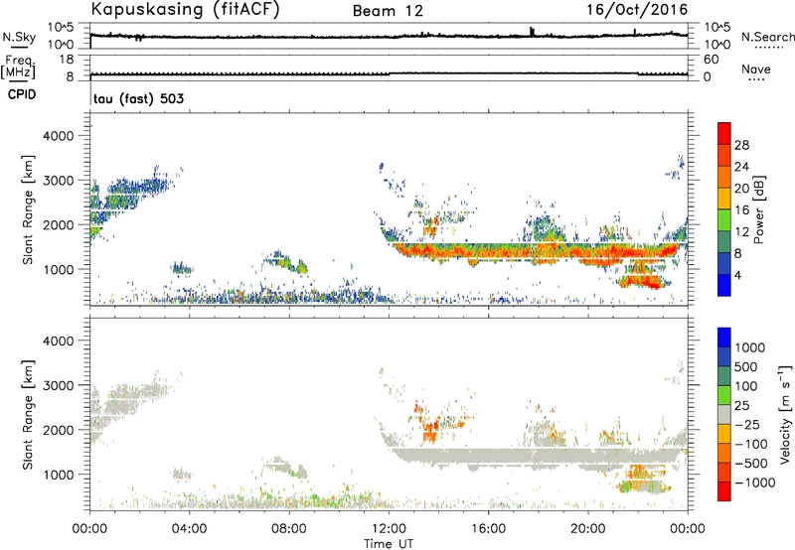Click the date 16/Oct/2016
The width and height of the screenshot is (795, 550).
[637, 10]
